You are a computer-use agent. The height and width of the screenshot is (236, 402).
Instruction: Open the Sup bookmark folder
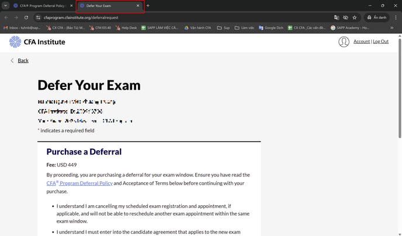pos(223,27)
